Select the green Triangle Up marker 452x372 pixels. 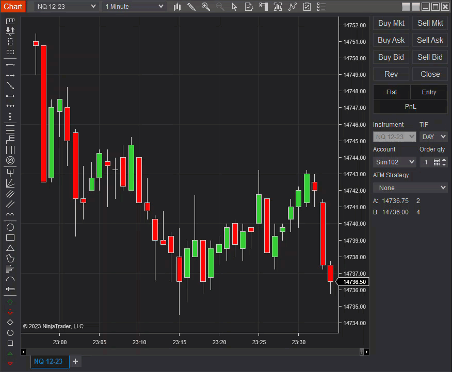pos(10,353)
